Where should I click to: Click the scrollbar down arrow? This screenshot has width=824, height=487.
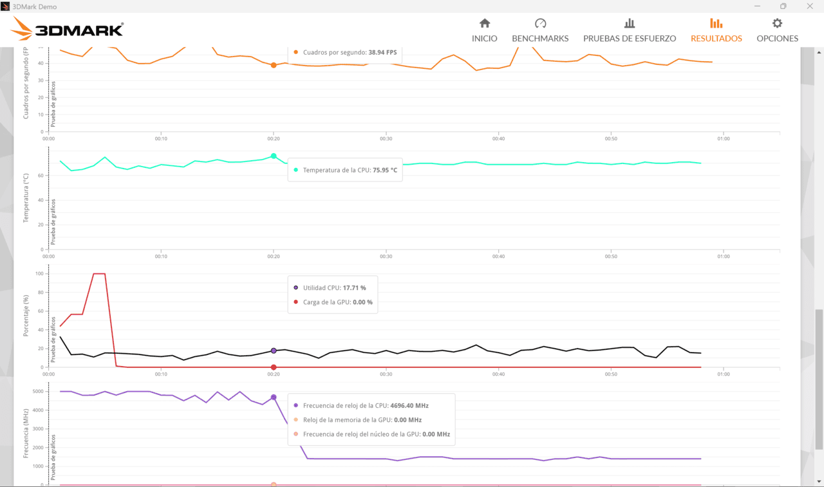point(819,481)
